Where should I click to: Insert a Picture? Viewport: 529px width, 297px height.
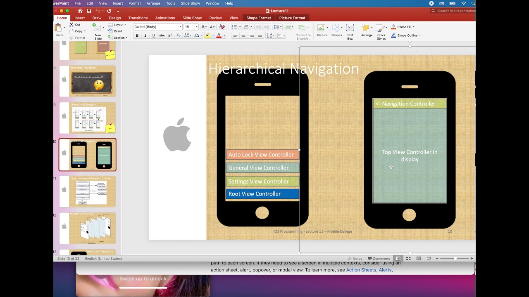pyautogui.click(x=322, y=30)
